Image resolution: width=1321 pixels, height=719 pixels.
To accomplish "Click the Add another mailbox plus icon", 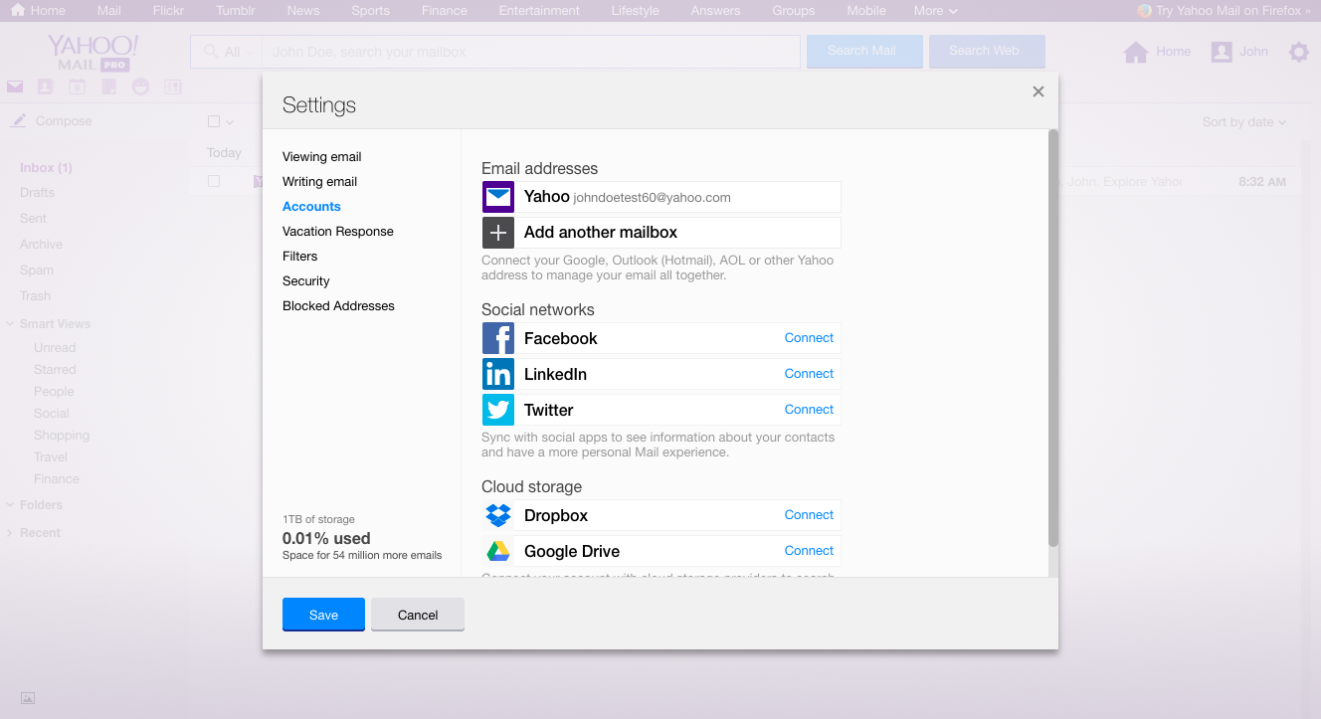I will coord(497,232).
